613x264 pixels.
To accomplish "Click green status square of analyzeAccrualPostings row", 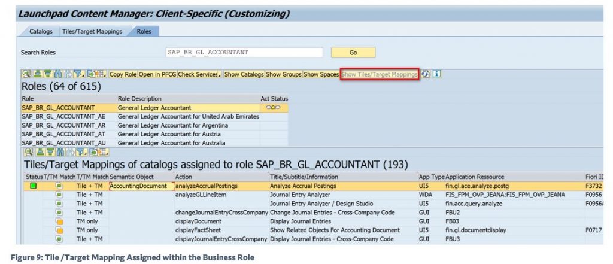I will pos(34,186).
